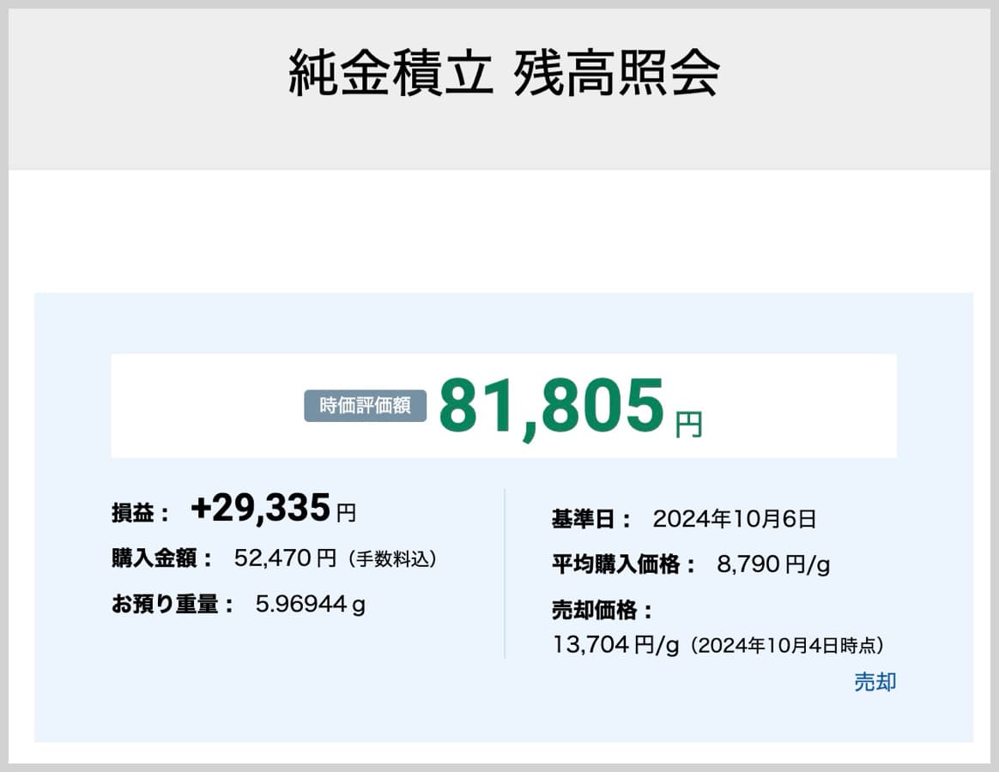
Task: Click the 時価評価額 gray badge
Action: click(x=365, y=407)
